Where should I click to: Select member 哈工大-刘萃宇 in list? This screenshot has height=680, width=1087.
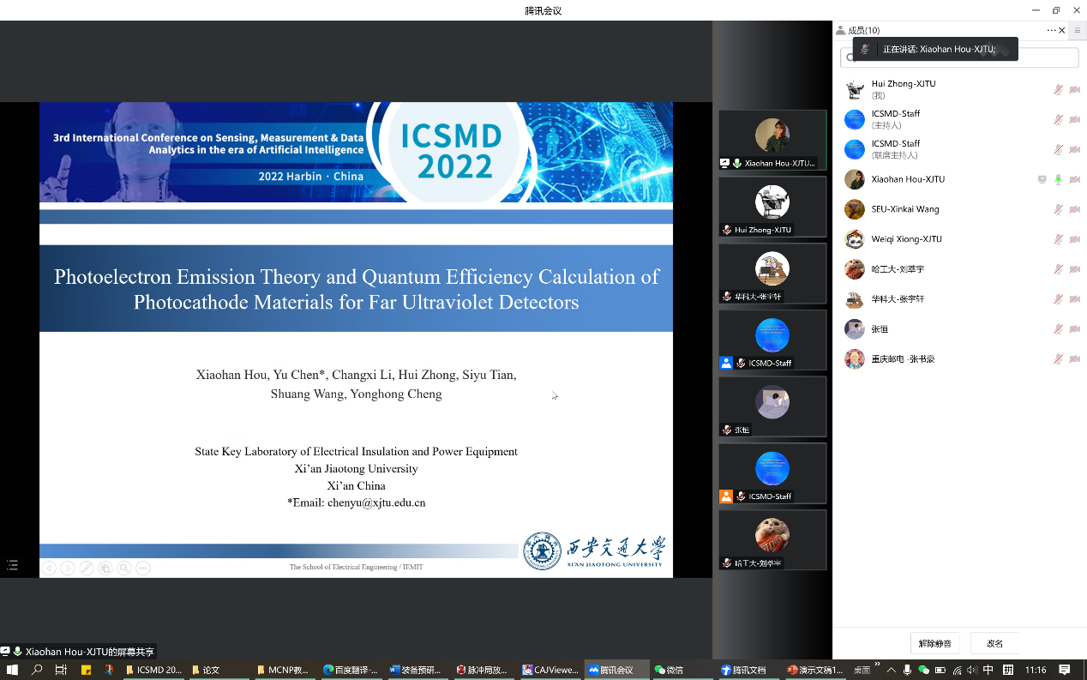click(x=959, y=269)
